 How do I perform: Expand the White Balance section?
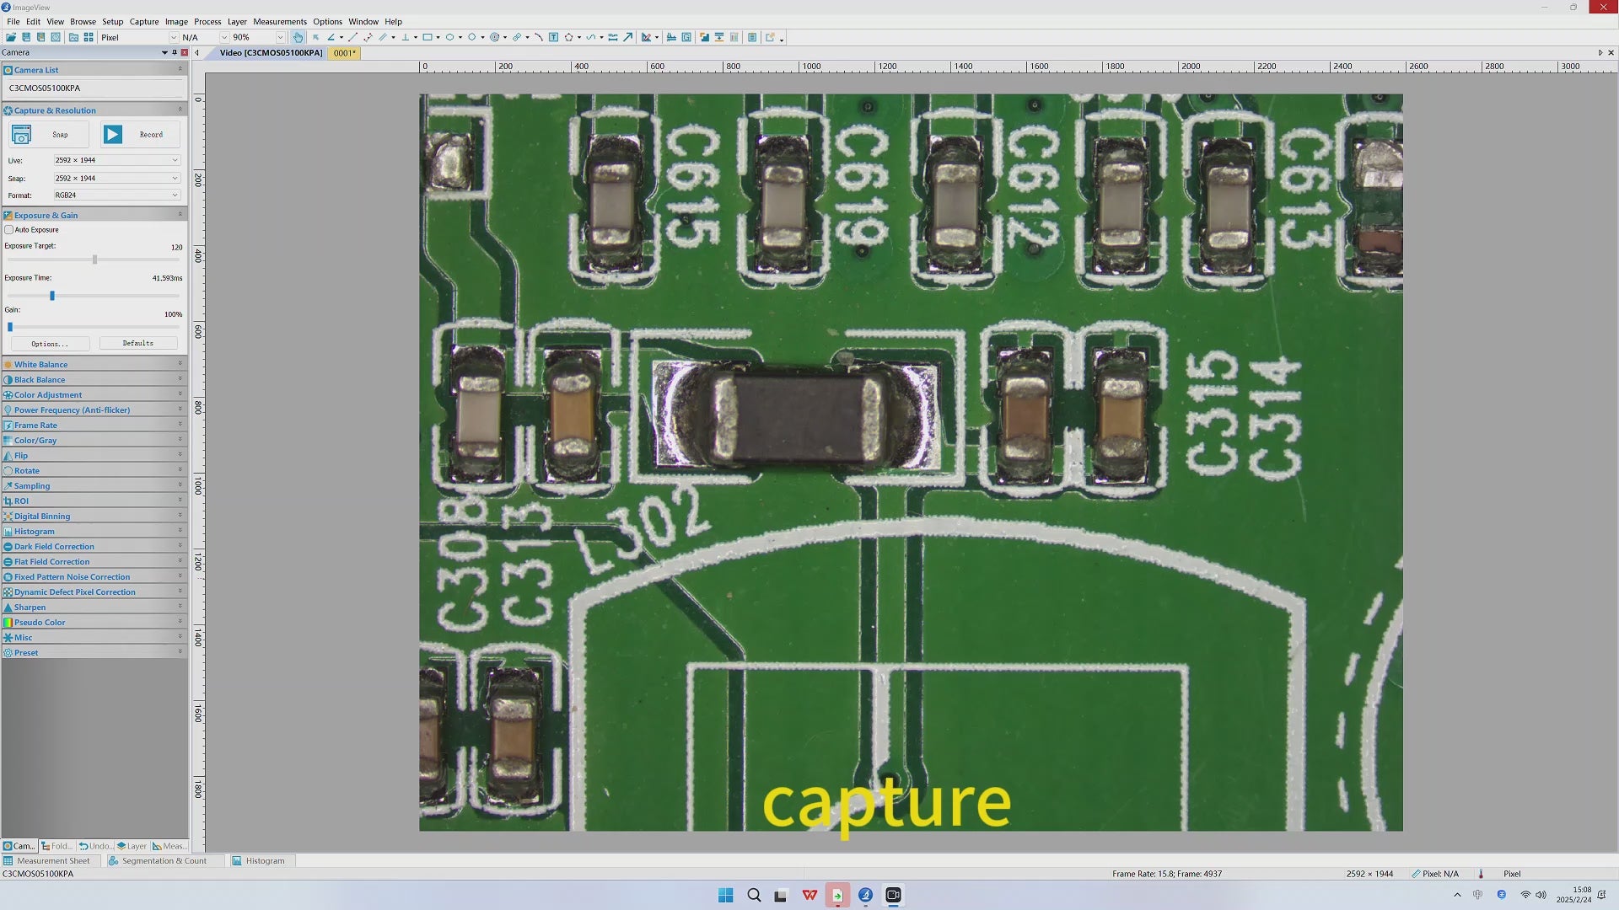coord(94,364)
